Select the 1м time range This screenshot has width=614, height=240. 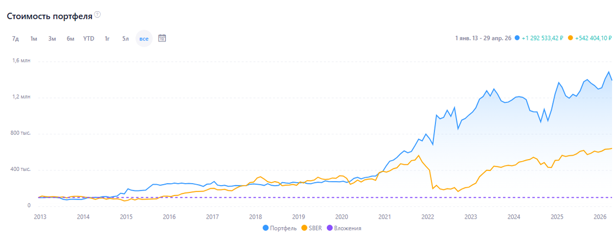pyautogui.click(x=33, y=38)
